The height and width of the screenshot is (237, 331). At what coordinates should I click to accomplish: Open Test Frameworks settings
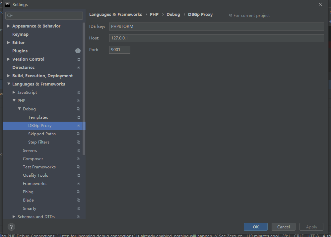(x=39, y=167)
